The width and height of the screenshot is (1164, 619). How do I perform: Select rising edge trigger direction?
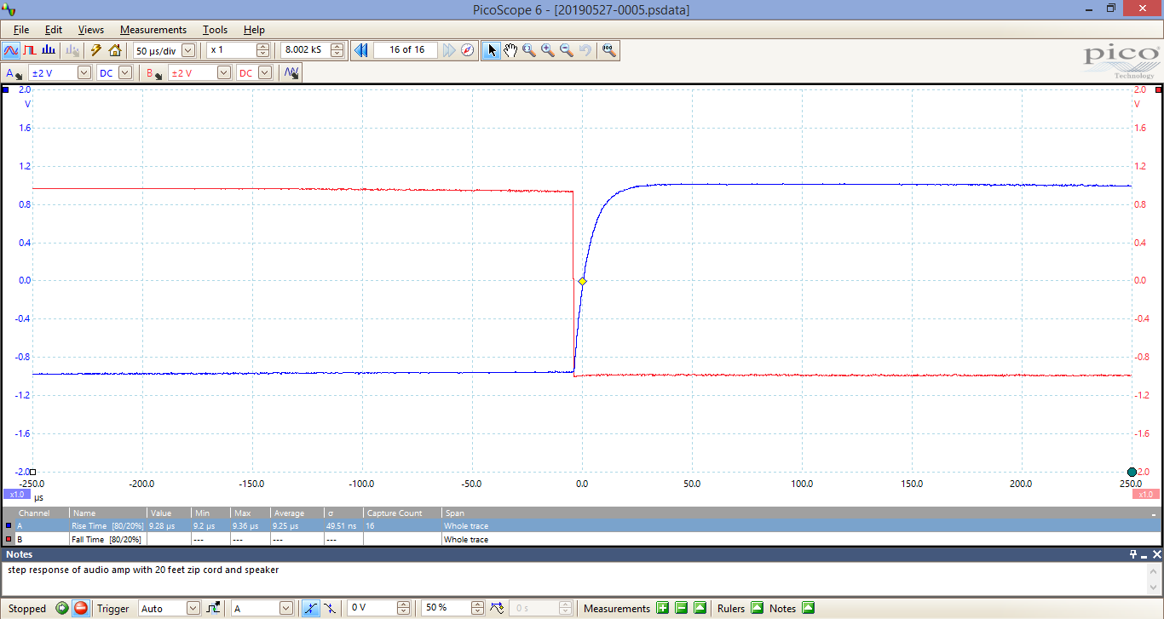point(311,608)
